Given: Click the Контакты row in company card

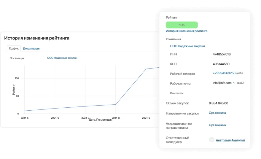Looking at the screenshot, I should pyautogui.click(x=177, y=93).
